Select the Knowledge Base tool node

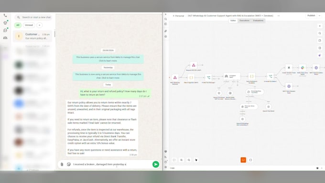click(x=255, y=92)
